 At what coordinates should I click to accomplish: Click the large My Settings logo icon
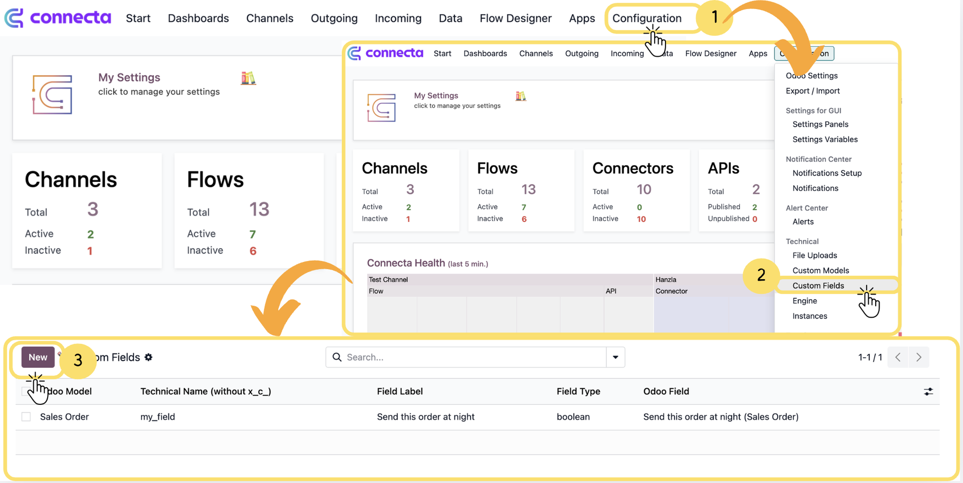coord(52,95)
